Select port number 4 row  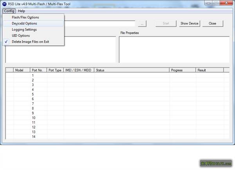(x=117, y=90)
